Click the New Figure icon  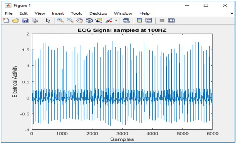coord(6,20)
